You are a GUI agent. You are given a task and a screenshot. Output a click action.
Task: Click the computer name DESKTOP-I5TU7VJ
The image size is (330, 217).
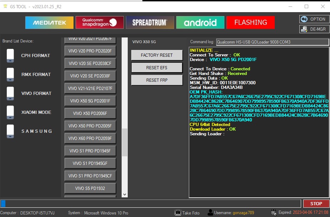pyautogui.click(x=37, y=213)
